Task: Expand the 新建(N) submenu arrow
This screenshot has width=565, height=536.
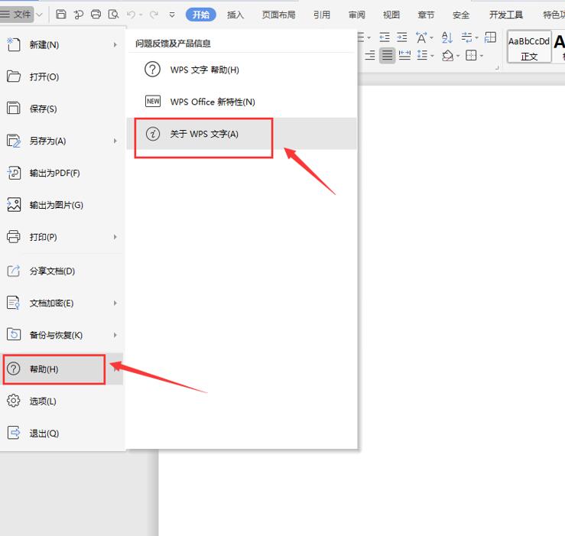Action: [115, 44]
